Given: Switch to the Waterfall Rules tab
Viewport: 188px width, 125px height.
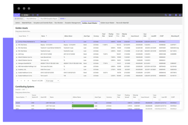Looking at the screenshot, I should (27, 23).
